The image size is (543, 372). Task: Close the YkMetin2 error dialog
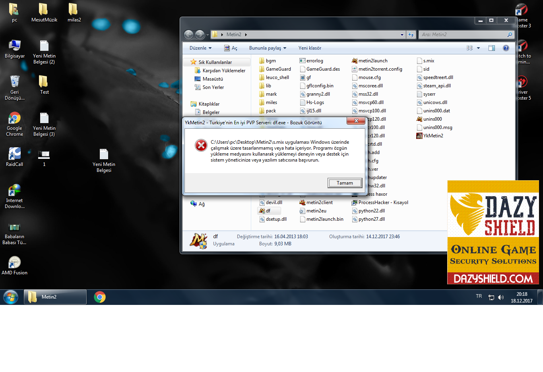click(356, 121)
